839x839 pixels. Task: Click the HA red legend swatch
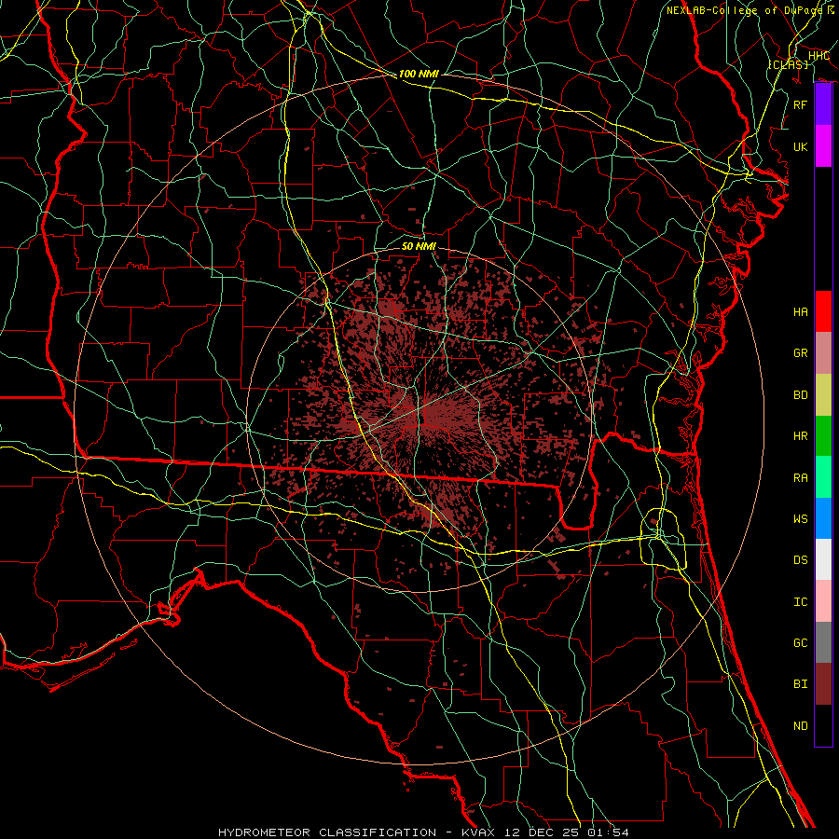click(823, 311)
